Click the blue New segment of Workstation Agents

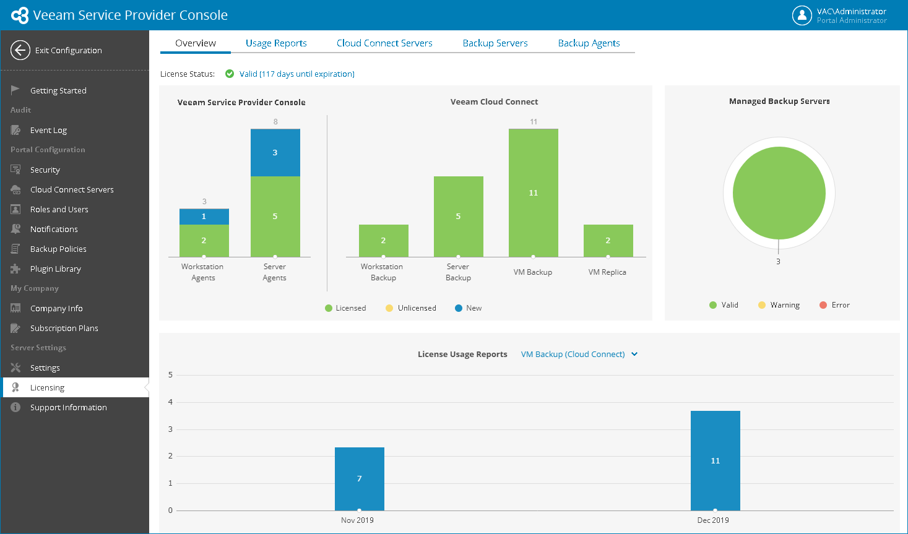click(204, 217)
